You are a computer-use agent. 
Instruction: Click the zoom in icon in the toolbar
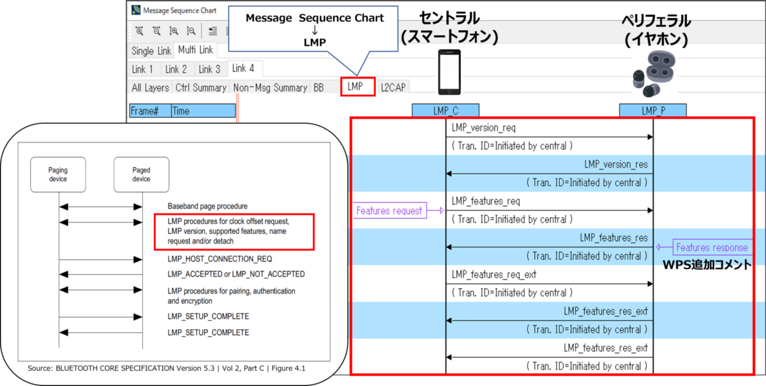[140, 30]
